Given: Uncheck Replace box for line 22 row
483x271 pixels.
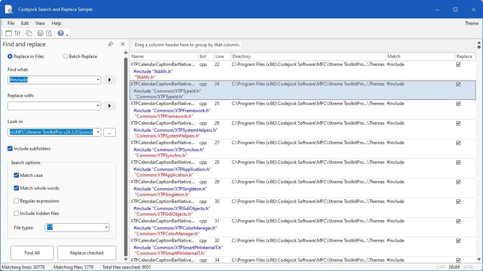Looking at the screenshot, I should tap(458, 64).
